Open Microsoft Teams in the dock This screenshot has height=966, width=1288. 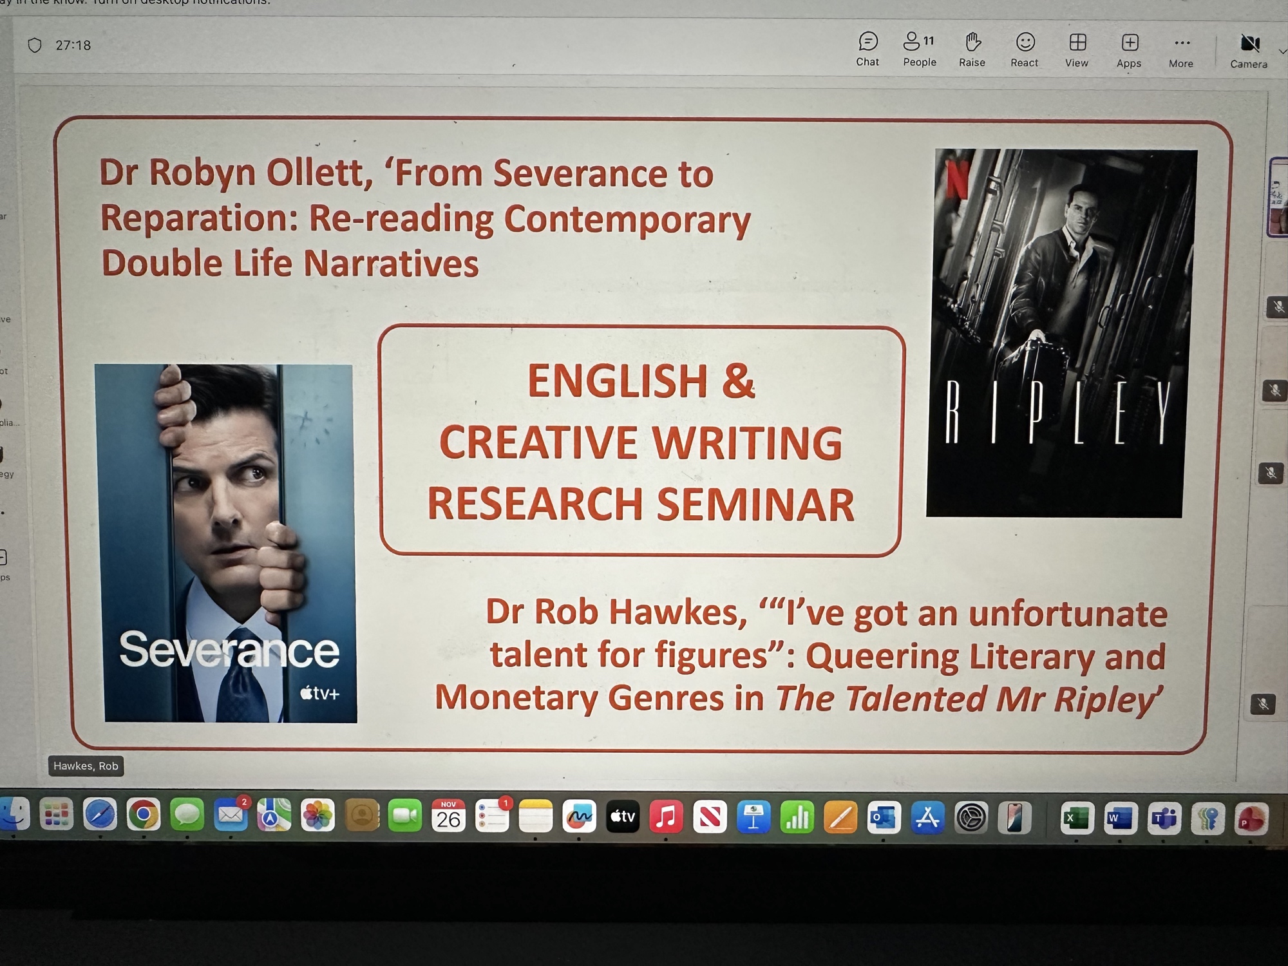tap(1164, 819)
